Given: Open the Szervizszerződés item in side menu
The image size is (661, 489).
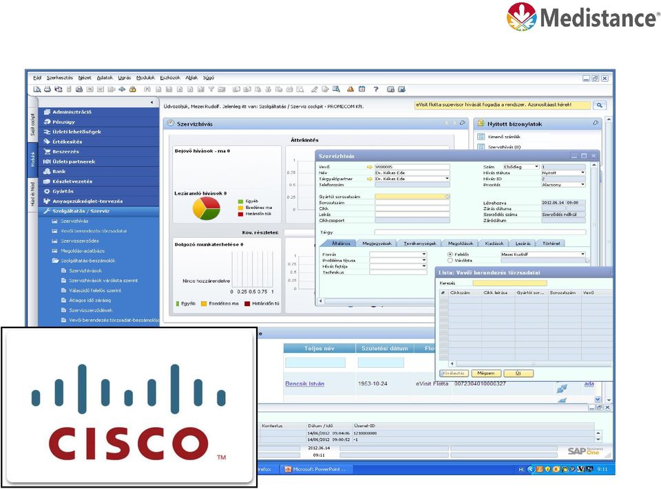Looking at the screenshot, I should click(x=80, y=241).
